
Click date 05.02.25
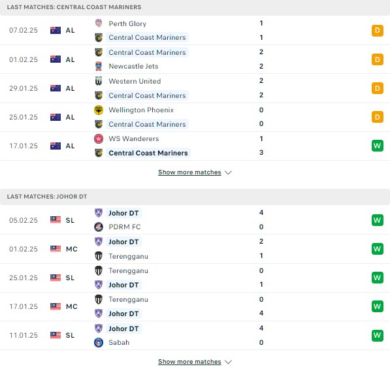pyautogui.click(x=24, y=220)
